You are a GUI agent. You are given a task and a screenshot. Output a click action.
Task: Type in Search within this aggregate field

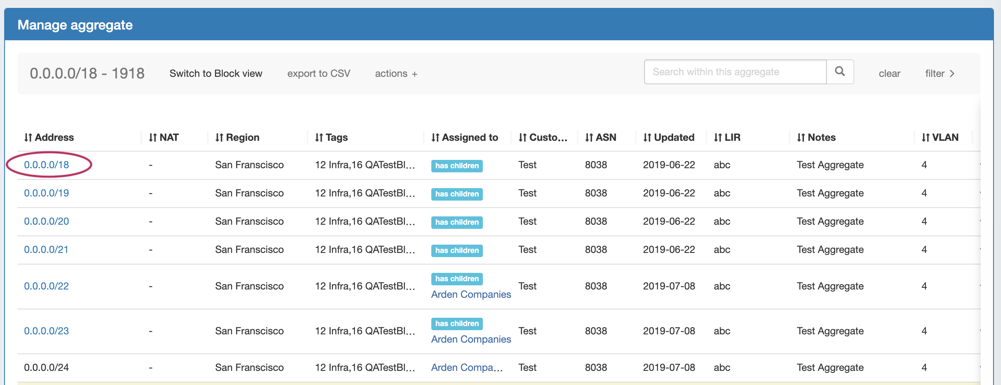[x=735, y=72]
